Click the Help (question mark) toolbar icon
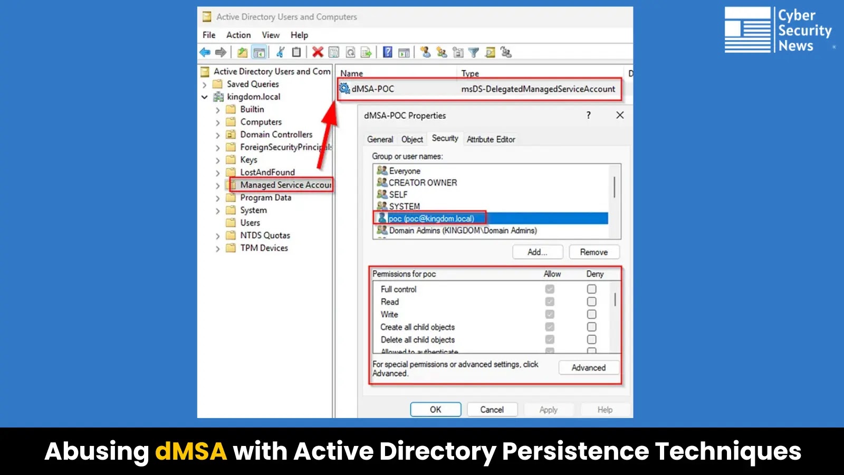This screenshot has height=475, width=844. click(387, 52)
